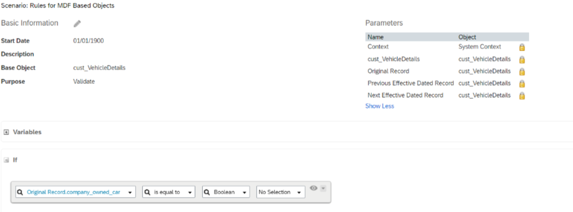Open the No Selection value dropdown
The image size is (573, 212).
tap(299, 192)
